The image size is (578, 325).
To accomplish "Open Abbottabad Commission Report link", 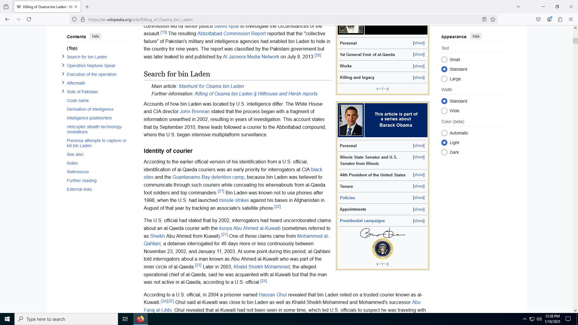I will point(232,34).
